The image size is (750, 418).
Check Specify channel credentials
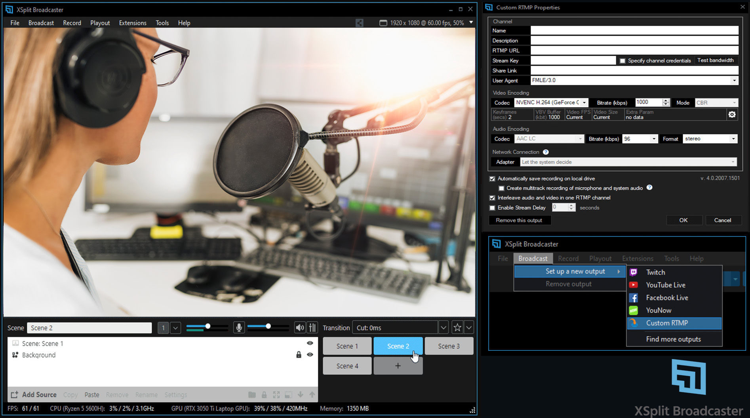tap(622, 61)
